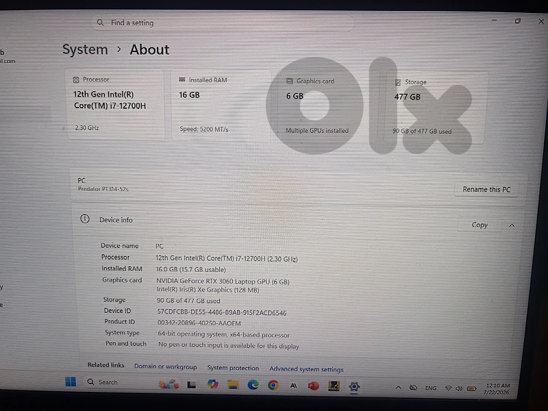The height and width of the screenshot is (411, 548).
Task: Click the Find a setting search field
Action: coord(223,23)
